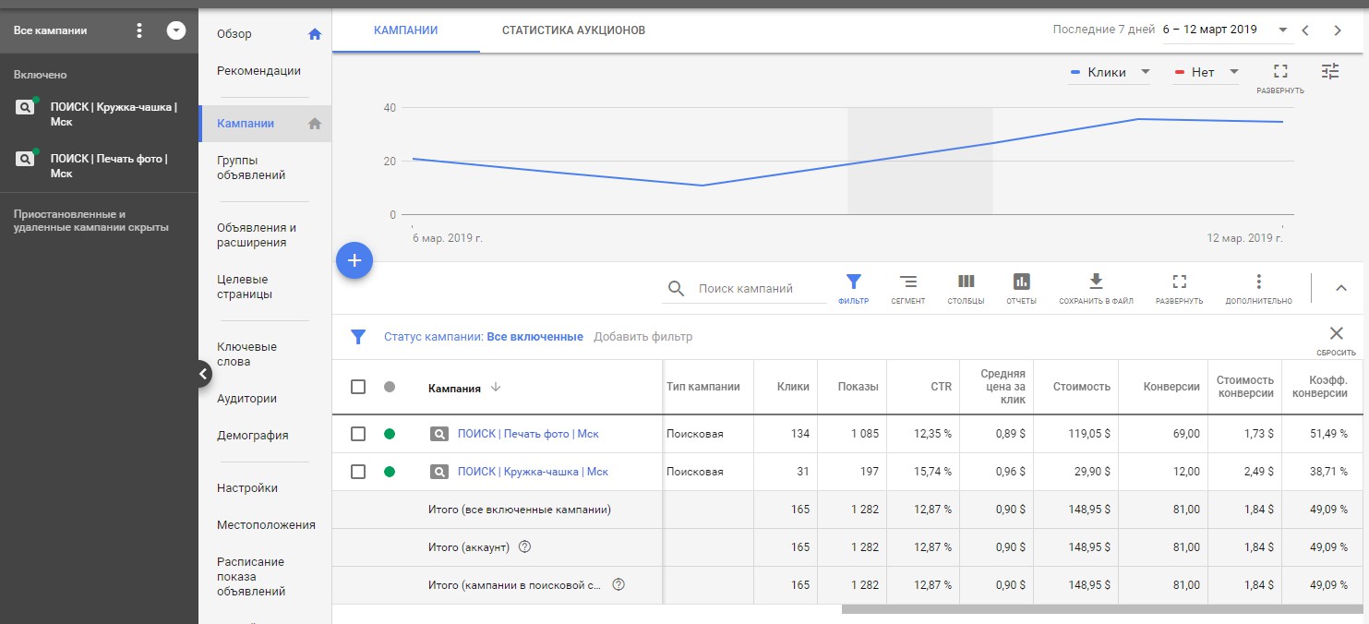The width and height of the screenshot is (1369, 624).
Task: Click the chart settings sliders icon
Action: click(1329, 71)
